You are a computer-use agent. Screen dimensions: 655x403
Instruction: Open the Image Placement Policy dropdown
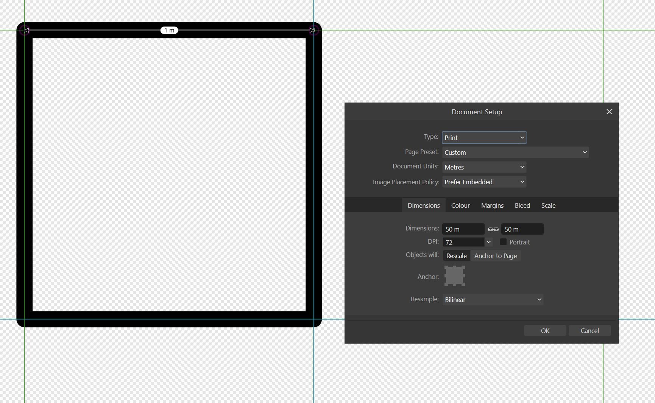[484, 182]
